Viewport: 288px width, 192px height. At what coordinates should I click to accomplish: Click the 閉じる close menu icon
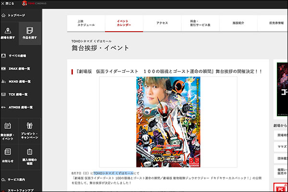point(4,3)
